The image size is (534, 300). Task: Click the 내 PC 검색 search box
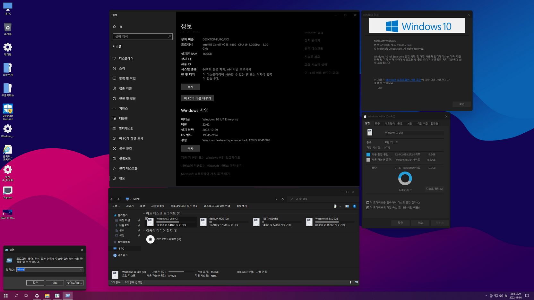(323, 199)
